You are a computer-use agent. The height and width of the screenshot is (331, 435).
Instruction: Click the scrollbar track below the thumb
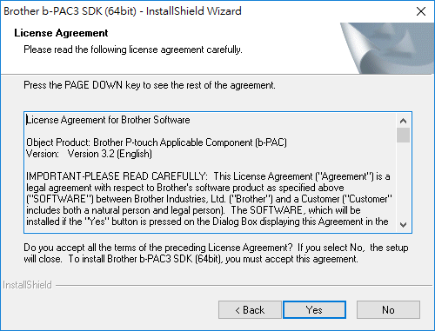coord(403,180)
